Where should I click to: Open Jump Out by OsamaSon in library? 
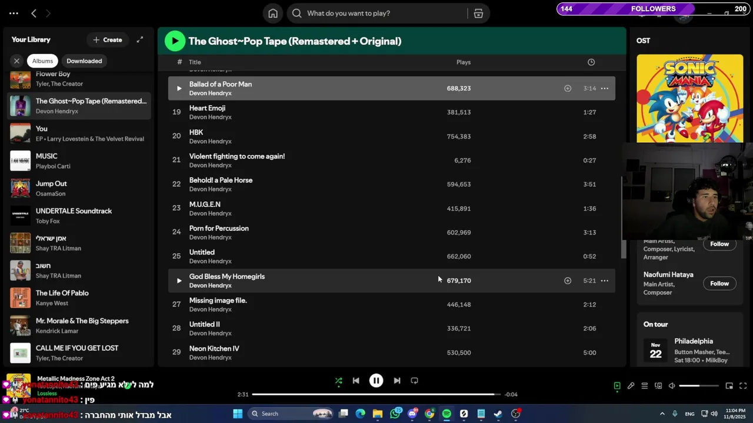click(79, 189)
